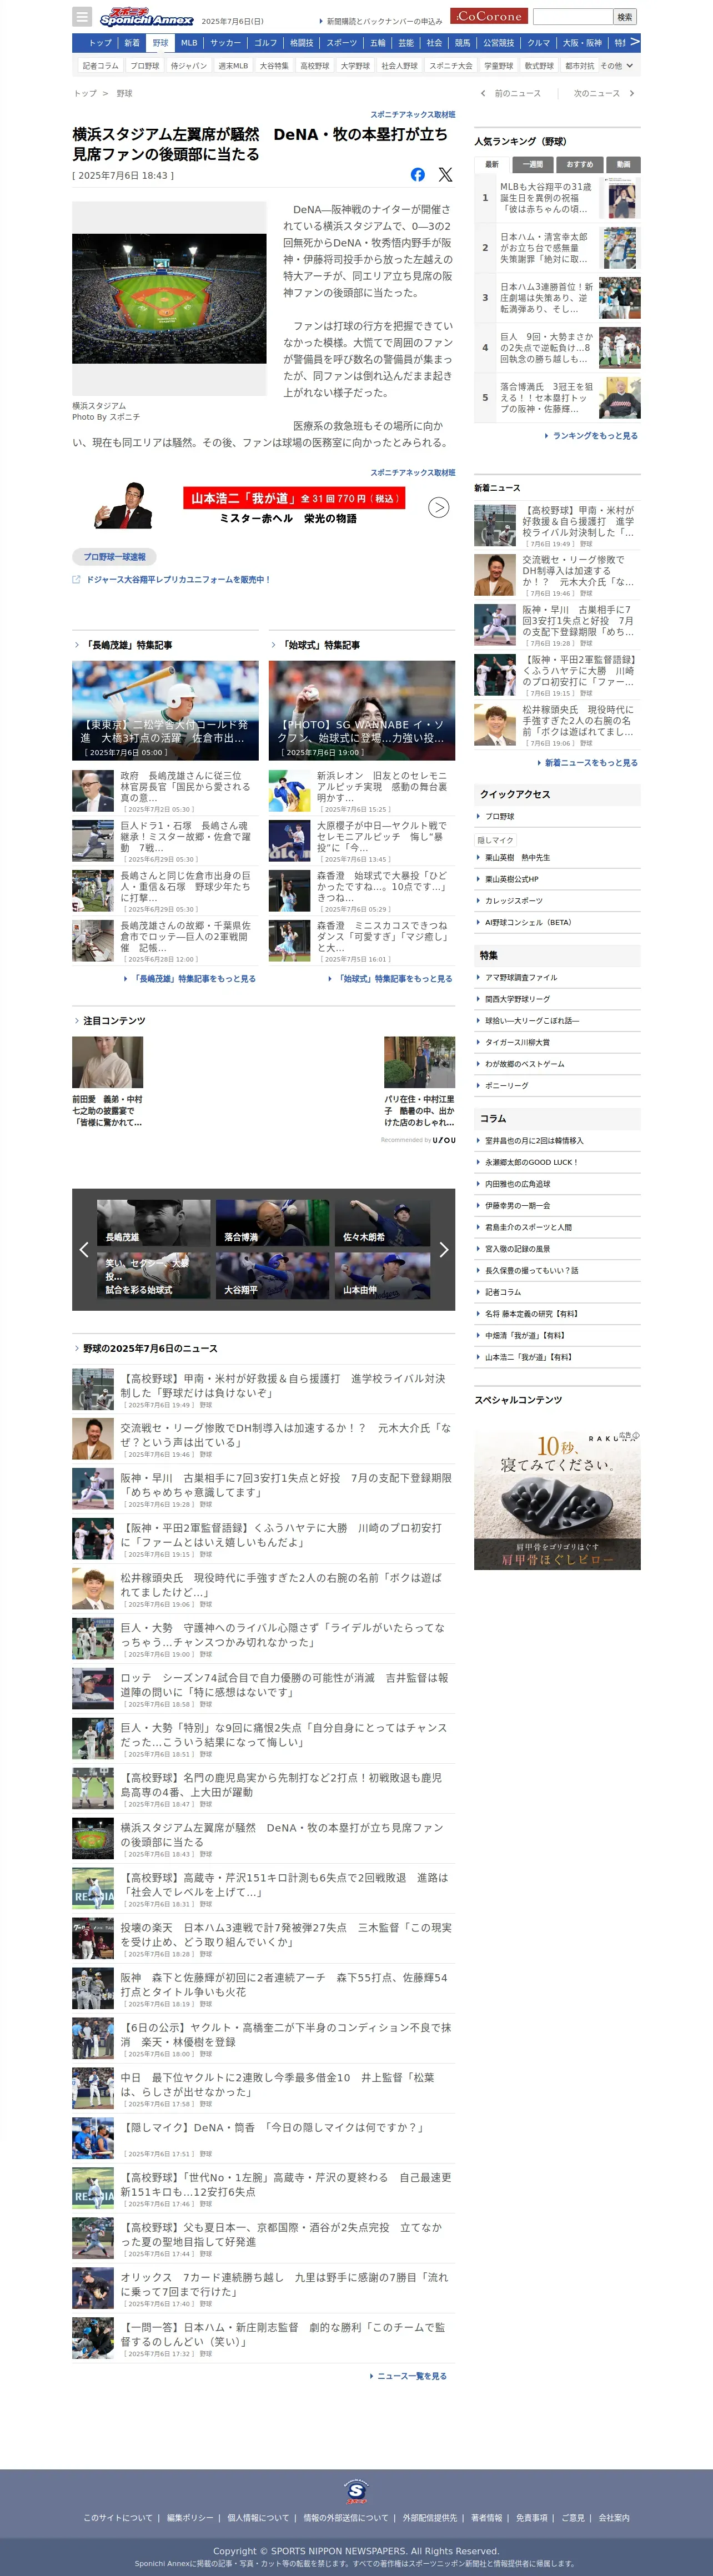This screenshot has height=2576, width=713.
Task: Select the おすすめ ranking tab
Action: [x=579, y=164]
